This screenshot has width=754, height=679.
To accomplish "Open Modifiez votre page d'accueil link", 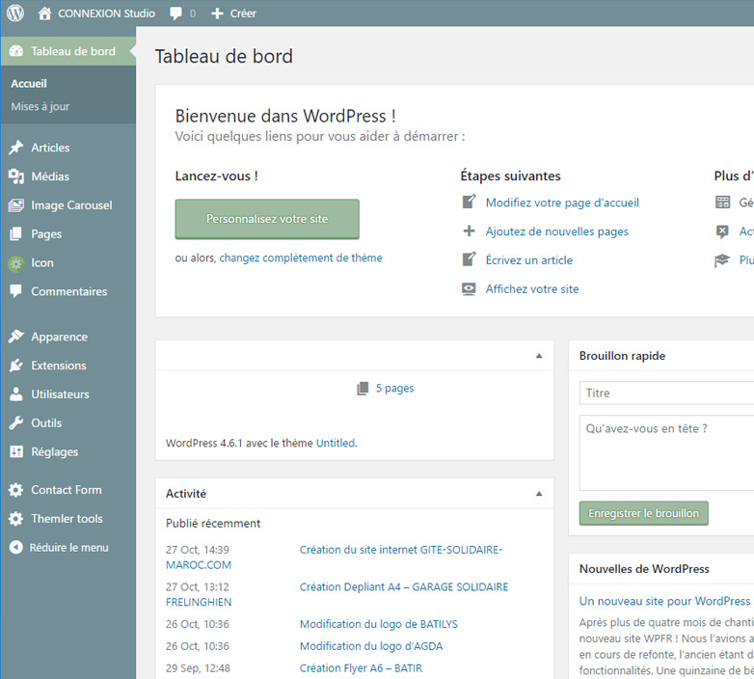I will click(562, 203).
